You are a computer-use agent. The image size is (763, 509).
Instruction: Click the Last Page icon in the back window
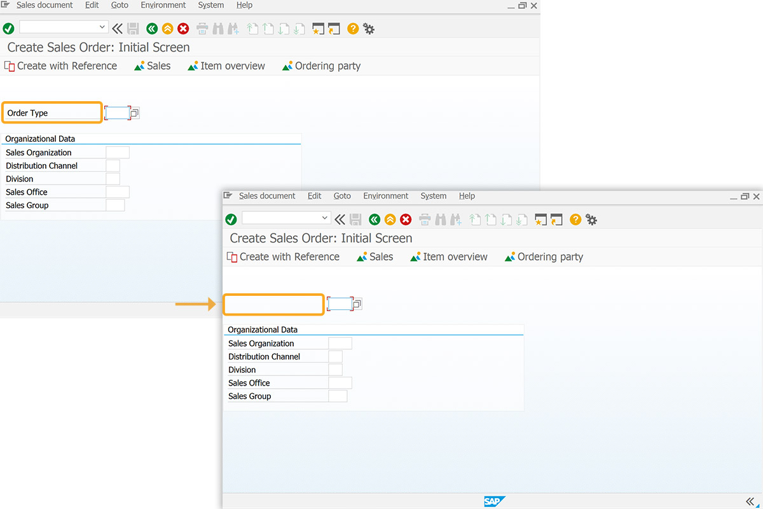[x=299, y=28]
